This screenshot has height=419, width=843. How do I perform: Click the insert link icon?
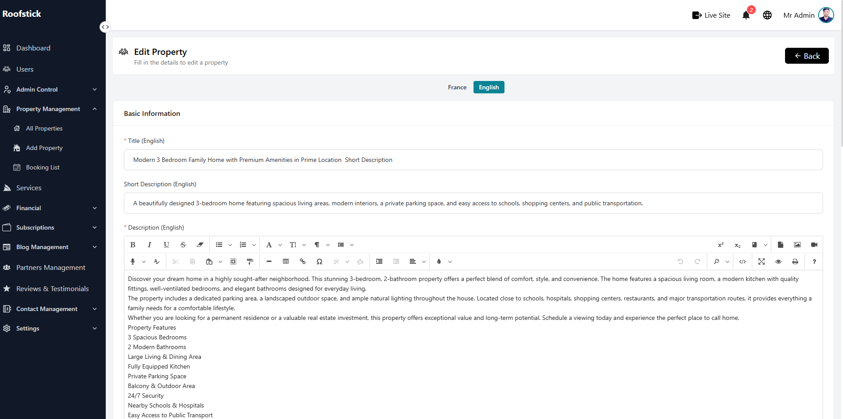303,261
